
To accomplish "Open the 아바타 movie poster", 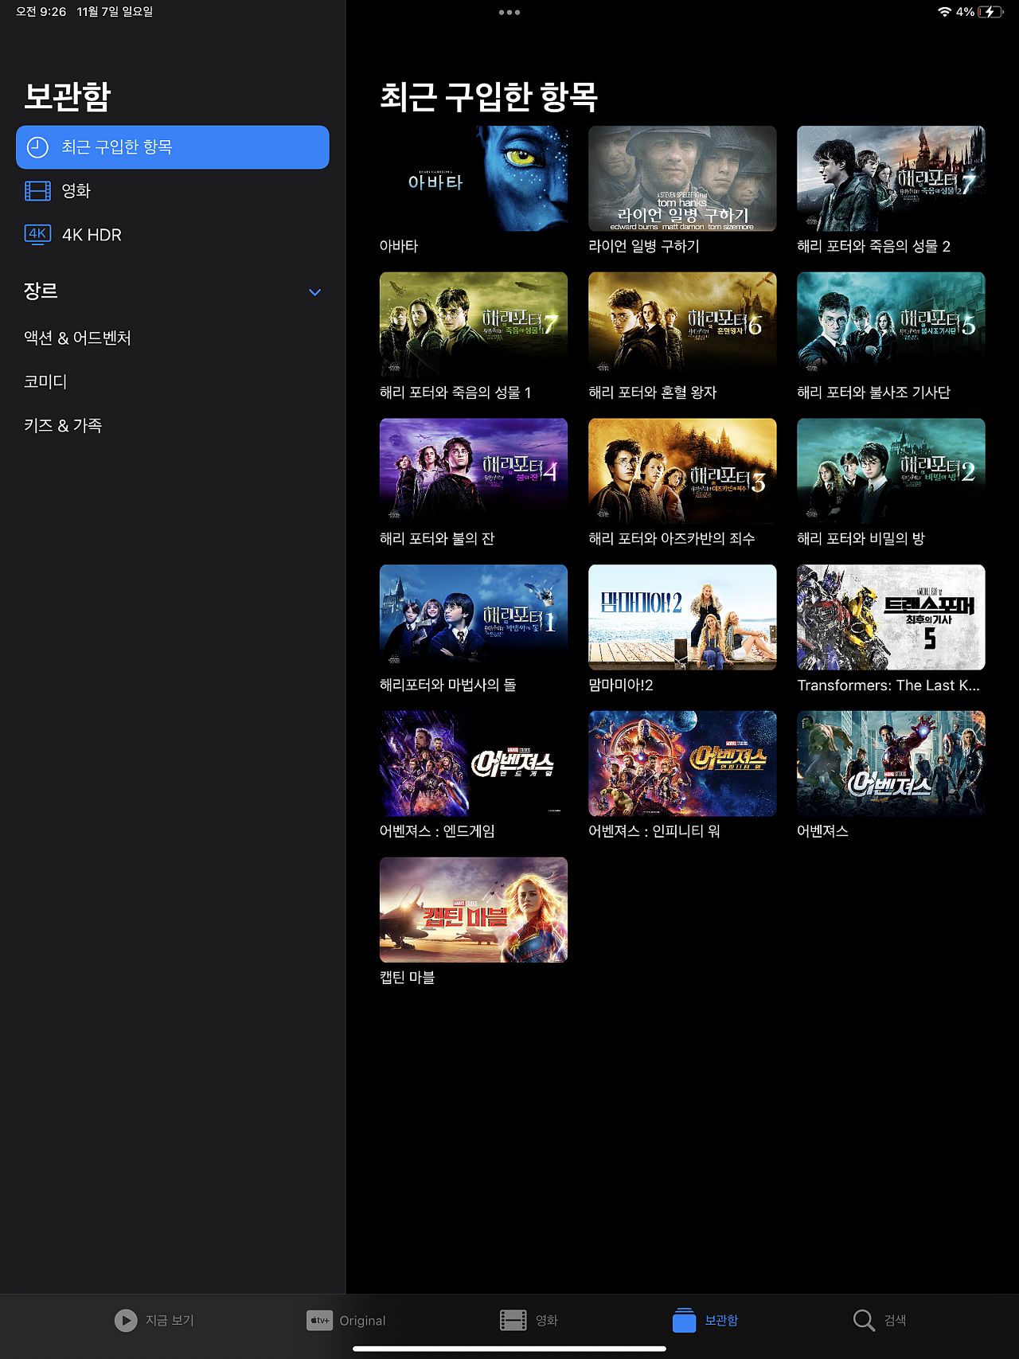I will pyautogui.click(x=474, y=178).
